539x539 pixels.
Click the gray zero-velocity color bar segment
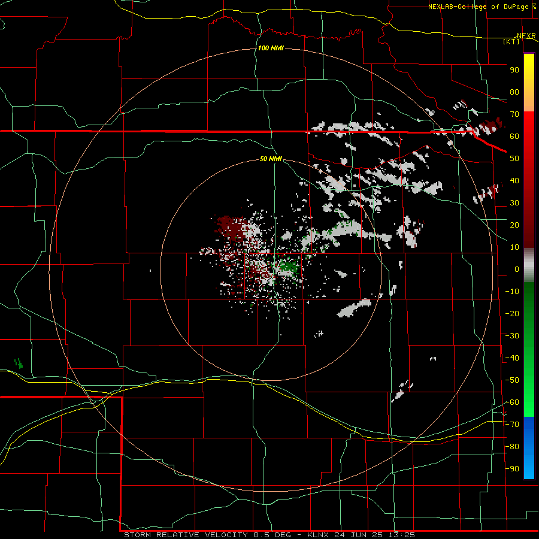(x=529, y=265)
